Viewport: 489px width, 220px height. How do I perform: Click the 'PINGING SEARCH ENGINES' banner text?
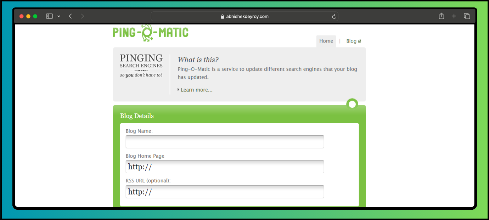[141, 61]
